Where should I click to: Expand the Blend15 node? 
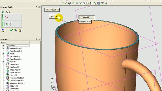click(x=3, y=54)
